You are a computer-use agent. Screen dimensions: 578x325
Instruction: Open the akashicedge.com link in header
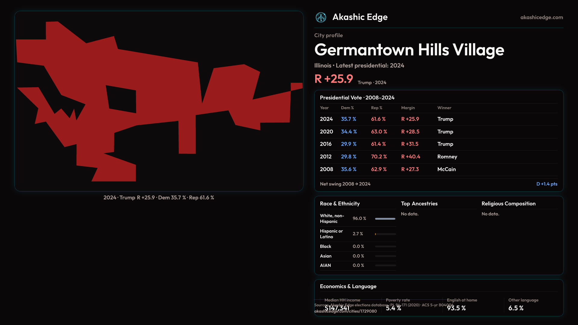tap(541, 17)
